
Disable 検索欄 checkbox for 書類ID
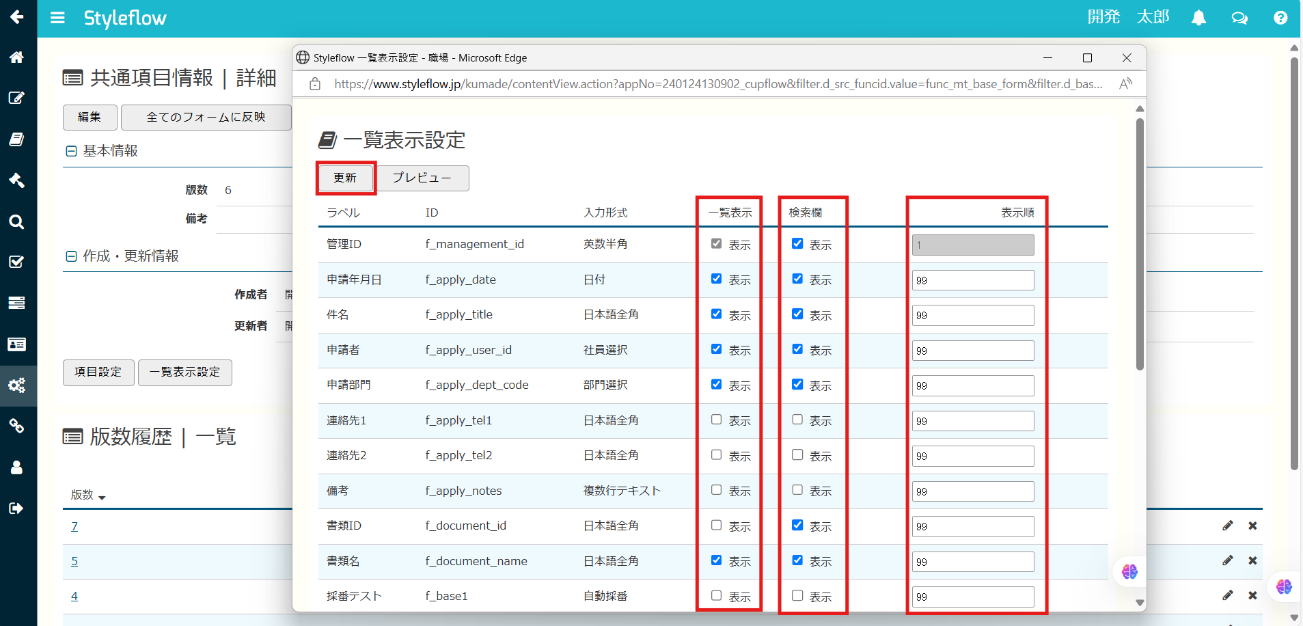796,524
